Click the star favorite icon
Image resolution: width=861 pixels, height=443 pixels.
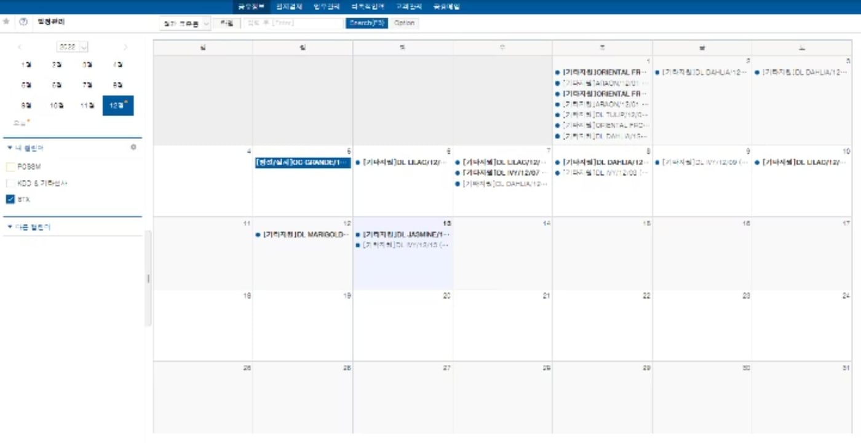(x=6, y=22)
